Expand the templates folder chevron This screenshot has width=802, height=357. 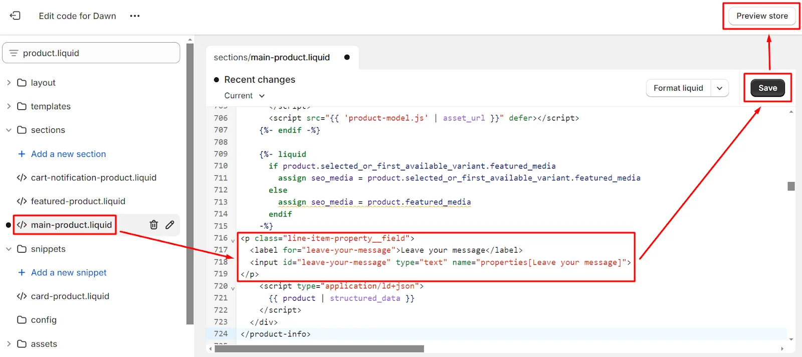[9, 106]
